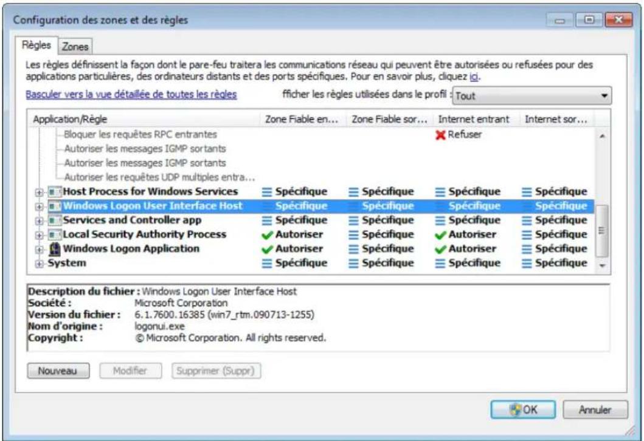644x441 pixels.
Task: Click Internet sortant column header
Action: [x=557, y=120]
